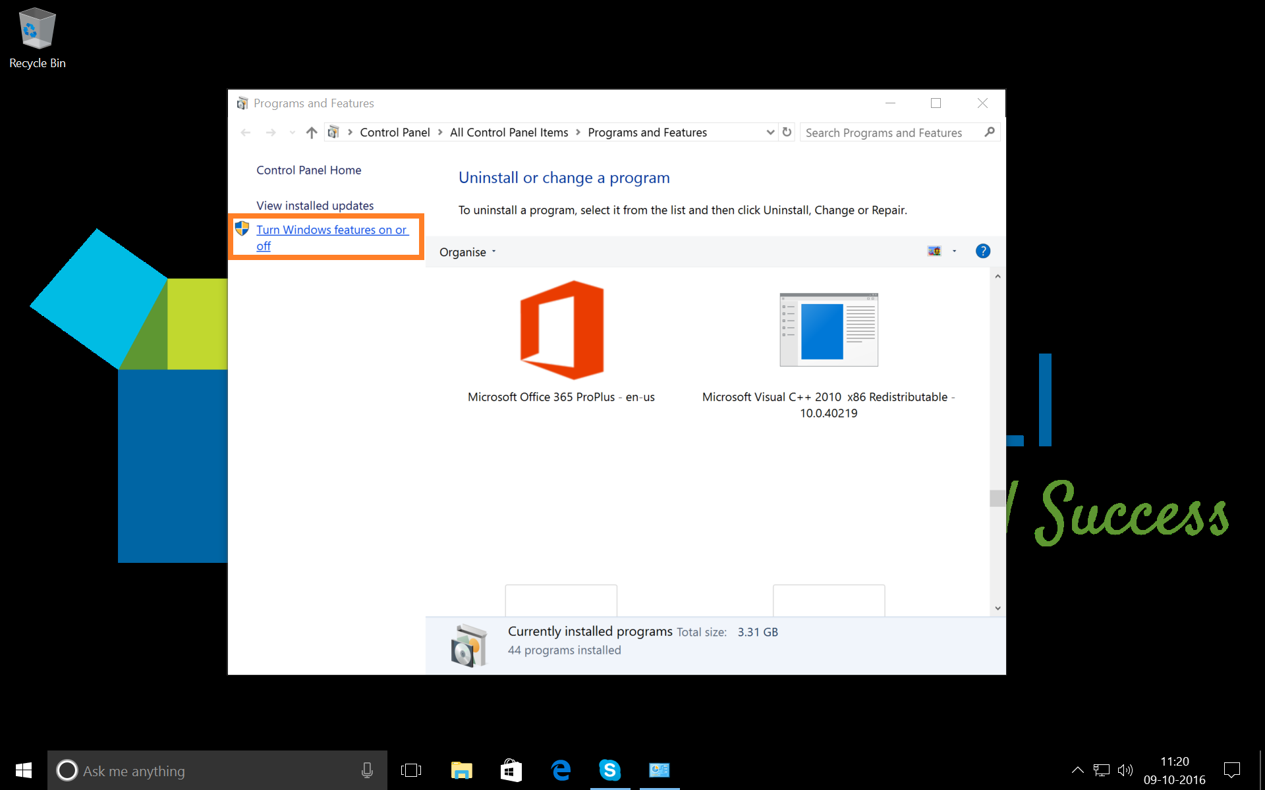Open File Explorer from the taskbar
The height and width of the screenshot is (790, 1265).
pyautogui.click(x=461, y=770)
